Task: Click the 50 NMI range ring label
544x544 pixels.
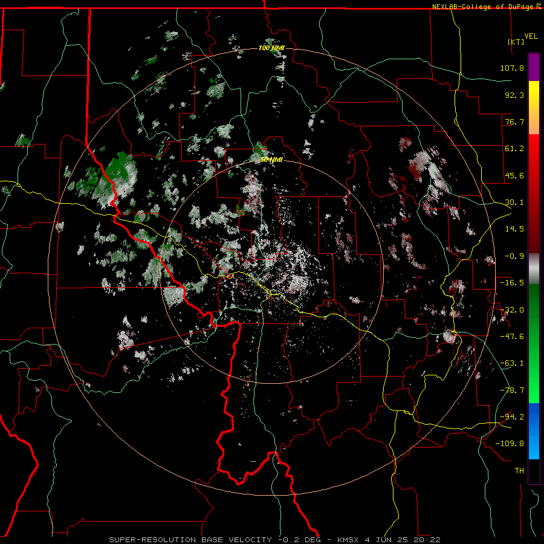Action: pyautogui.click(x=271, y=160)
